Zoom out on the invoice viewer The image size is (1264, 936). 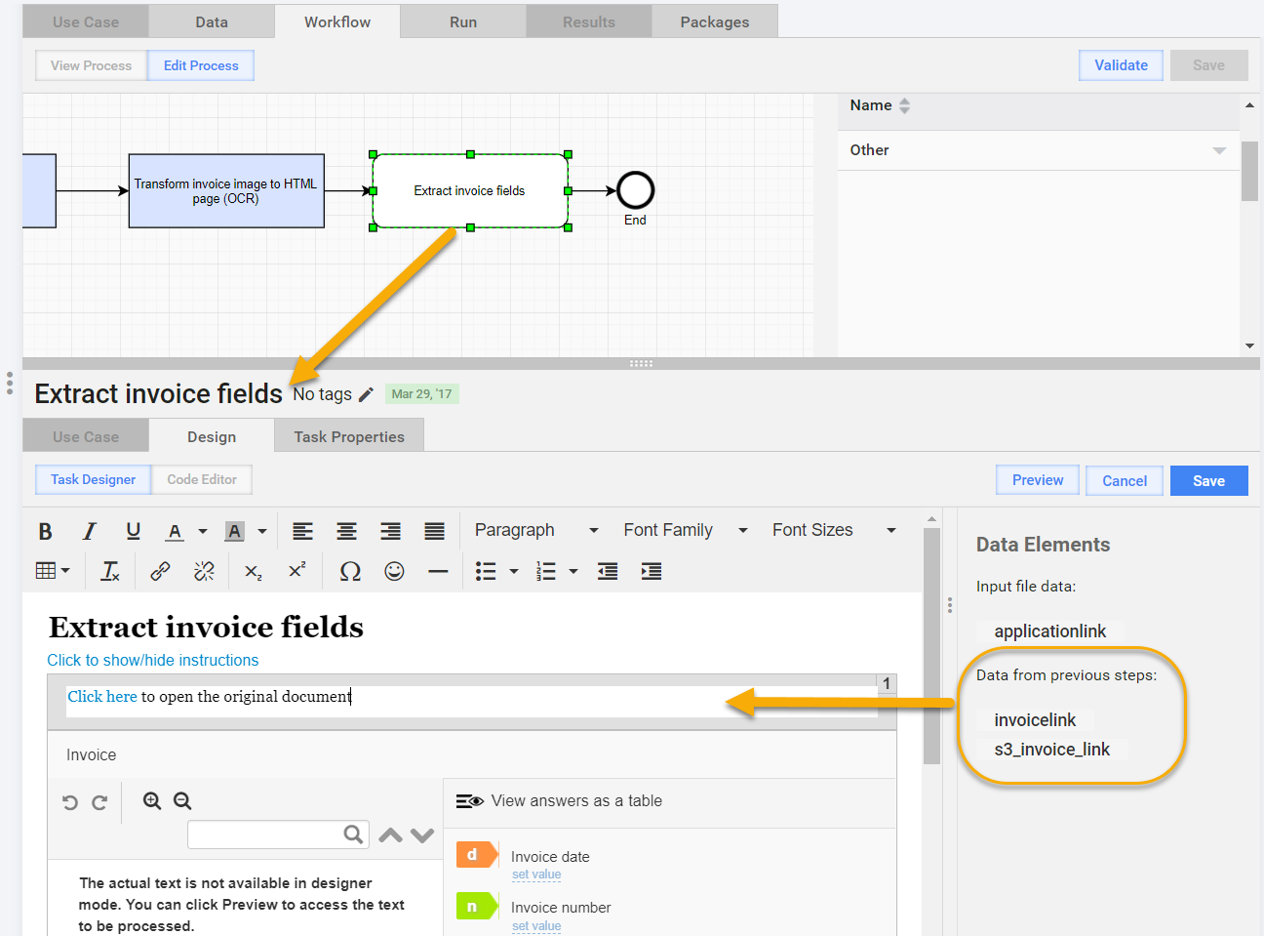182,801
